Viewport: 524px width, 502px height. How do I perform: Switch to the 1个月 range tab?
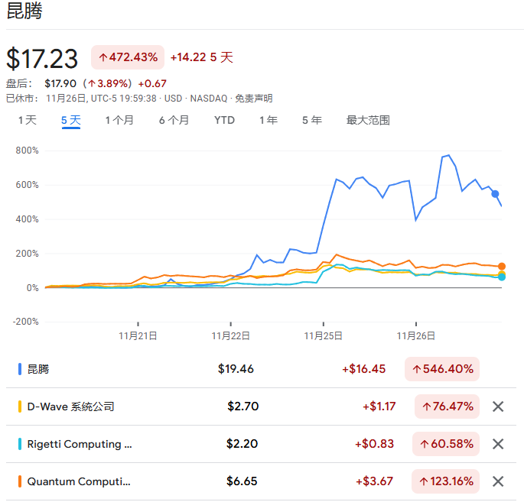(x=119, y=120)
